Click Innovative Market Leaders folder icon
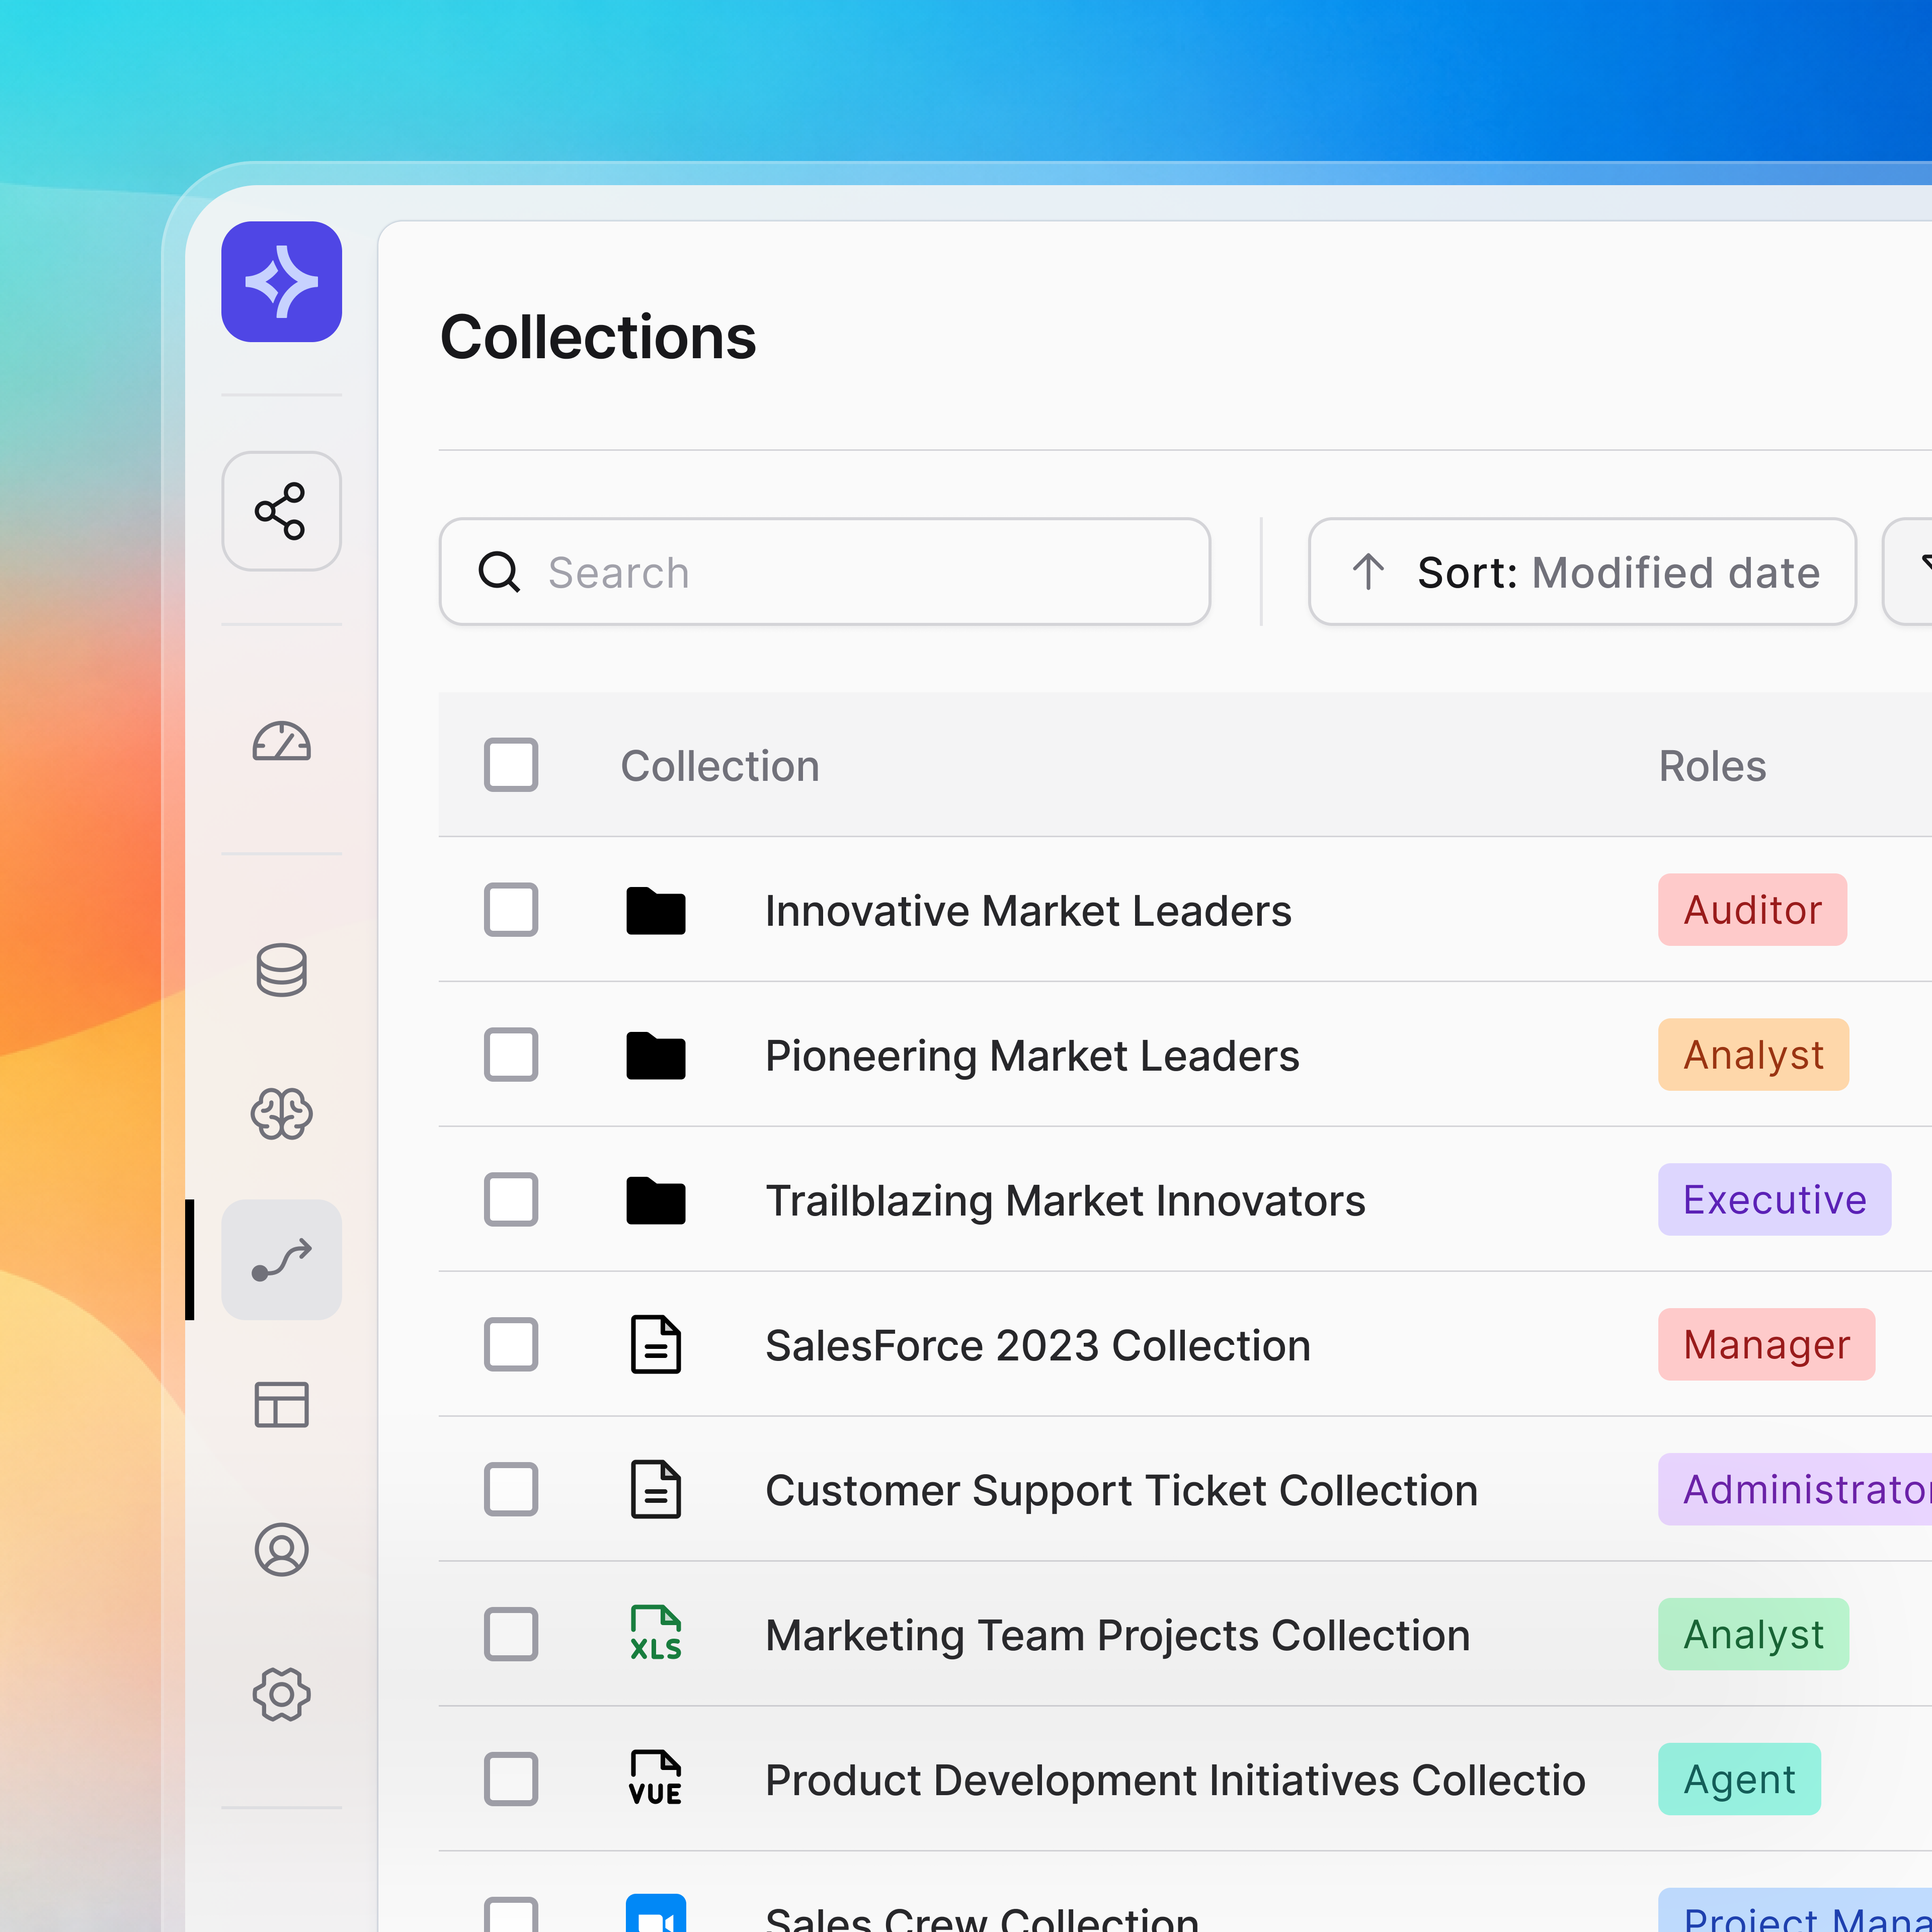The height and width of the screenshot is (1932, 1932). point(656,910)
